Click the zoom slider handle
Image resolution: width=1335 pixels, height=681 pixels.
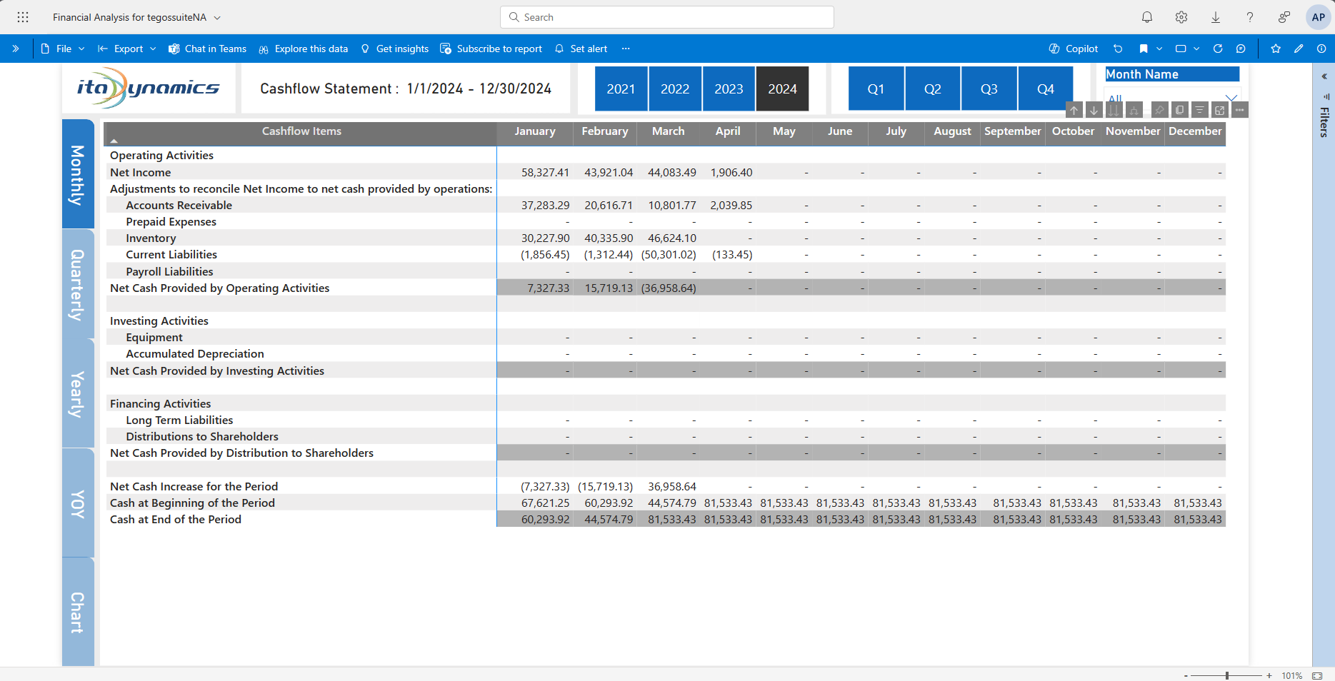1227,675
